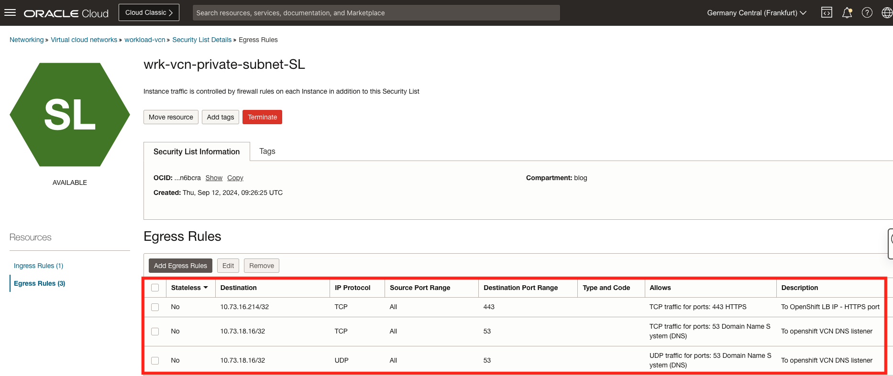Click the Destination Port Range column header

pos(520,288)
